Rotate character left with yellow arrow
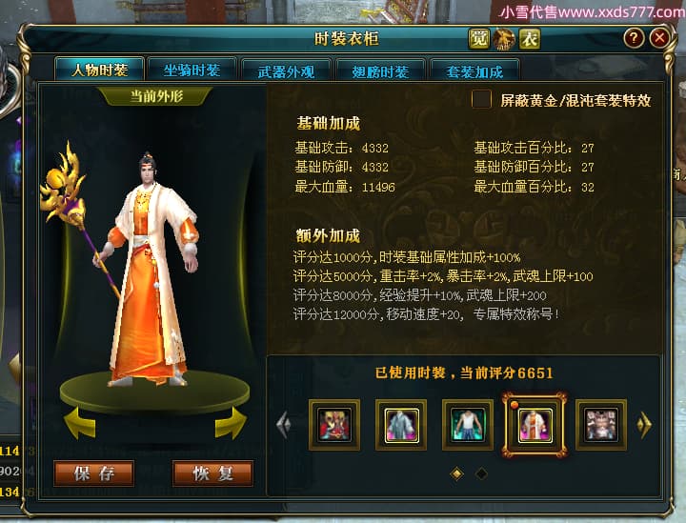The image size is (686, 523). 80,422
